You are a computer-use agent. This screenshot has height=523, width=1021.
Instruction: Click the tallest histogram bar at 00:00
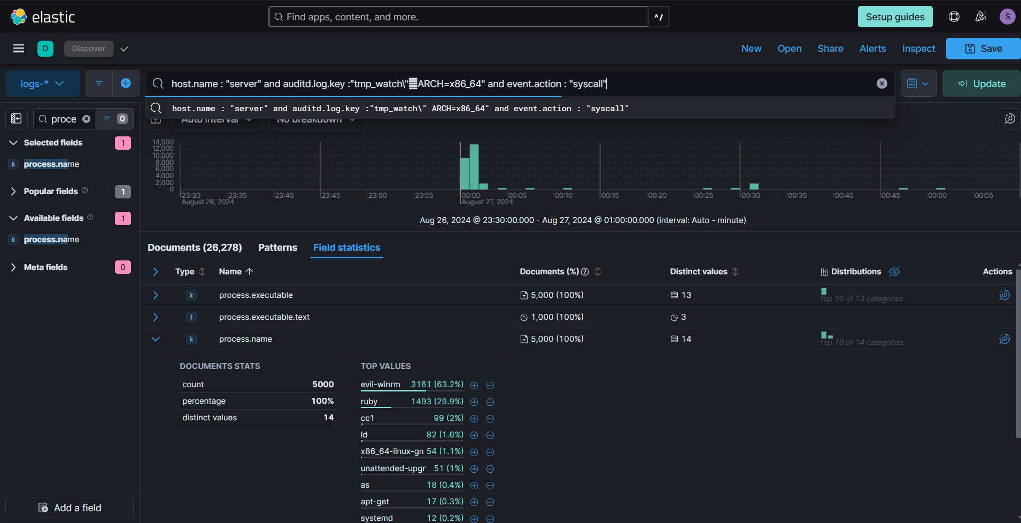pyautogui.click(x=474, y=167)
